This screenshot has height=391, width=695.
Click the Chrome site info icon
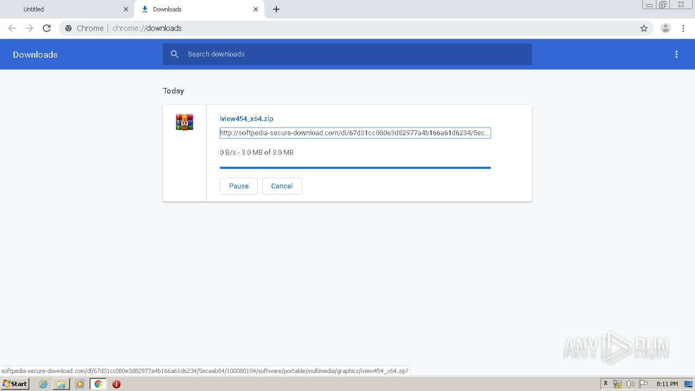coord(68,28)
